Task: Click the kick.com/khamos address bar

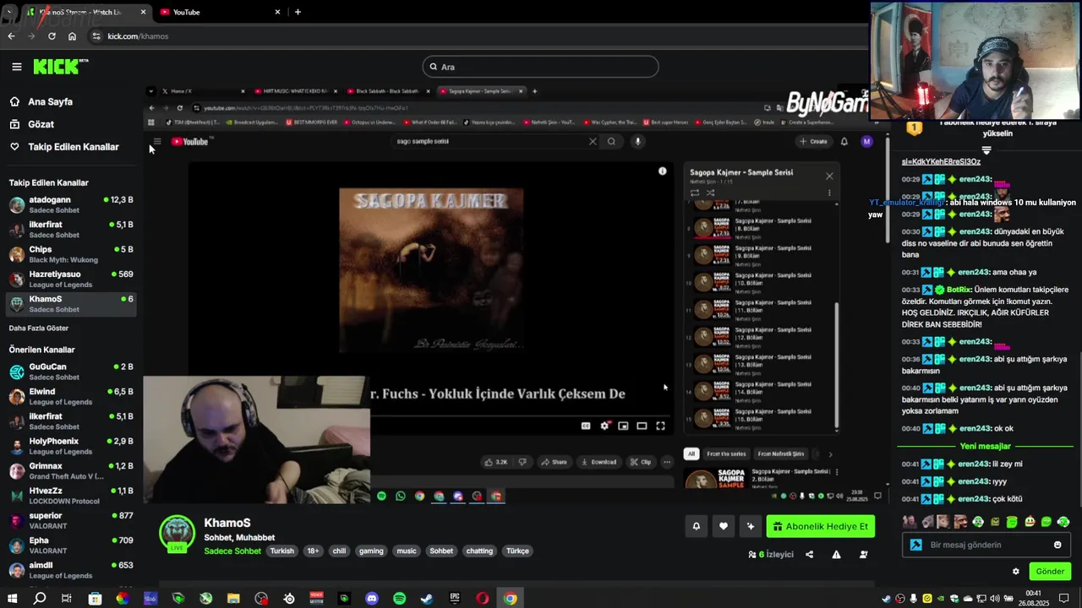Action: coord(473,36)
